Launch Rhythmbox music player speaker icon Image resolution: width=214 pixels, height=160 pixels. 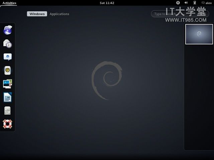point(7,70)
